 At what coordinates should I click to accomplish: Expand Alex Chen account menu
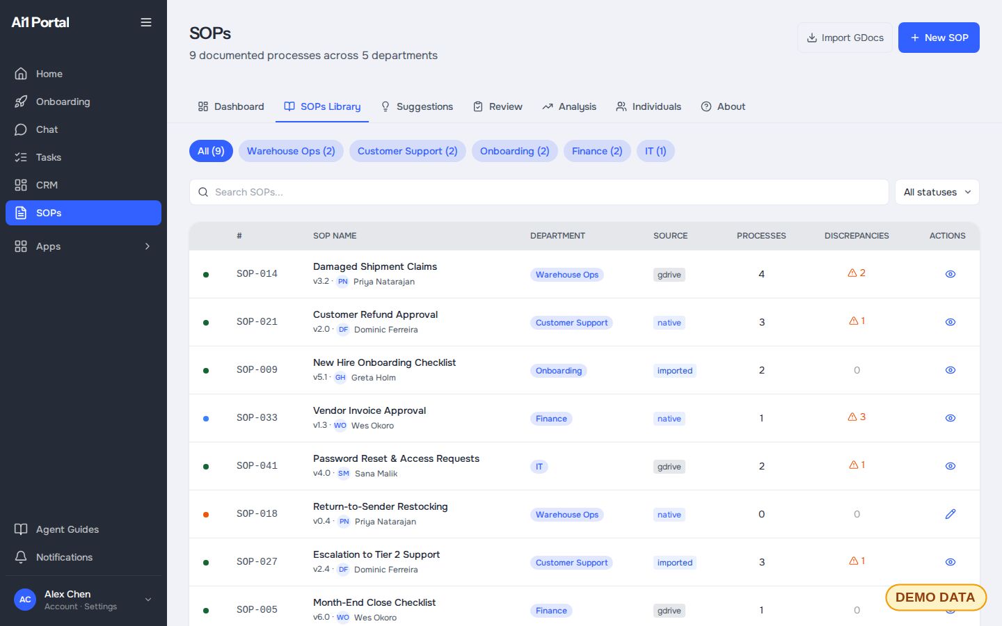point(83,600)
